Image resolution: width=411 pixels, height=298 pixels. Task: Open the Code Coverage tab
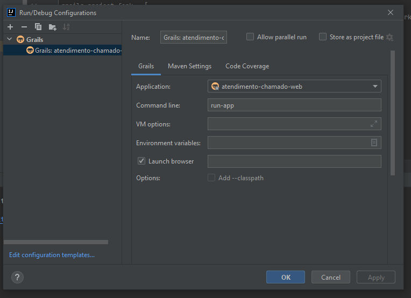tap(247, 66)
